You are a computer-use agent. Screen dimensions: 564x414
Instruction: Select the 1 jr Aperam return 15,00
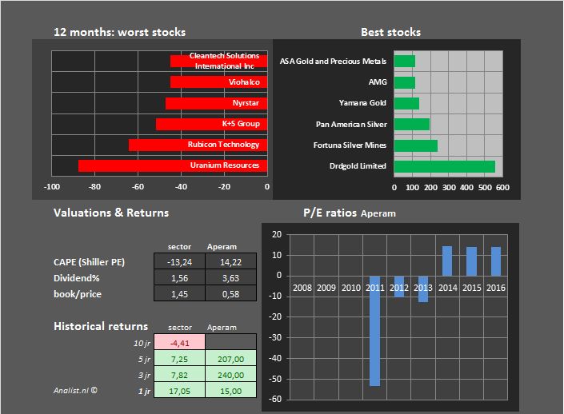[231, 390]
